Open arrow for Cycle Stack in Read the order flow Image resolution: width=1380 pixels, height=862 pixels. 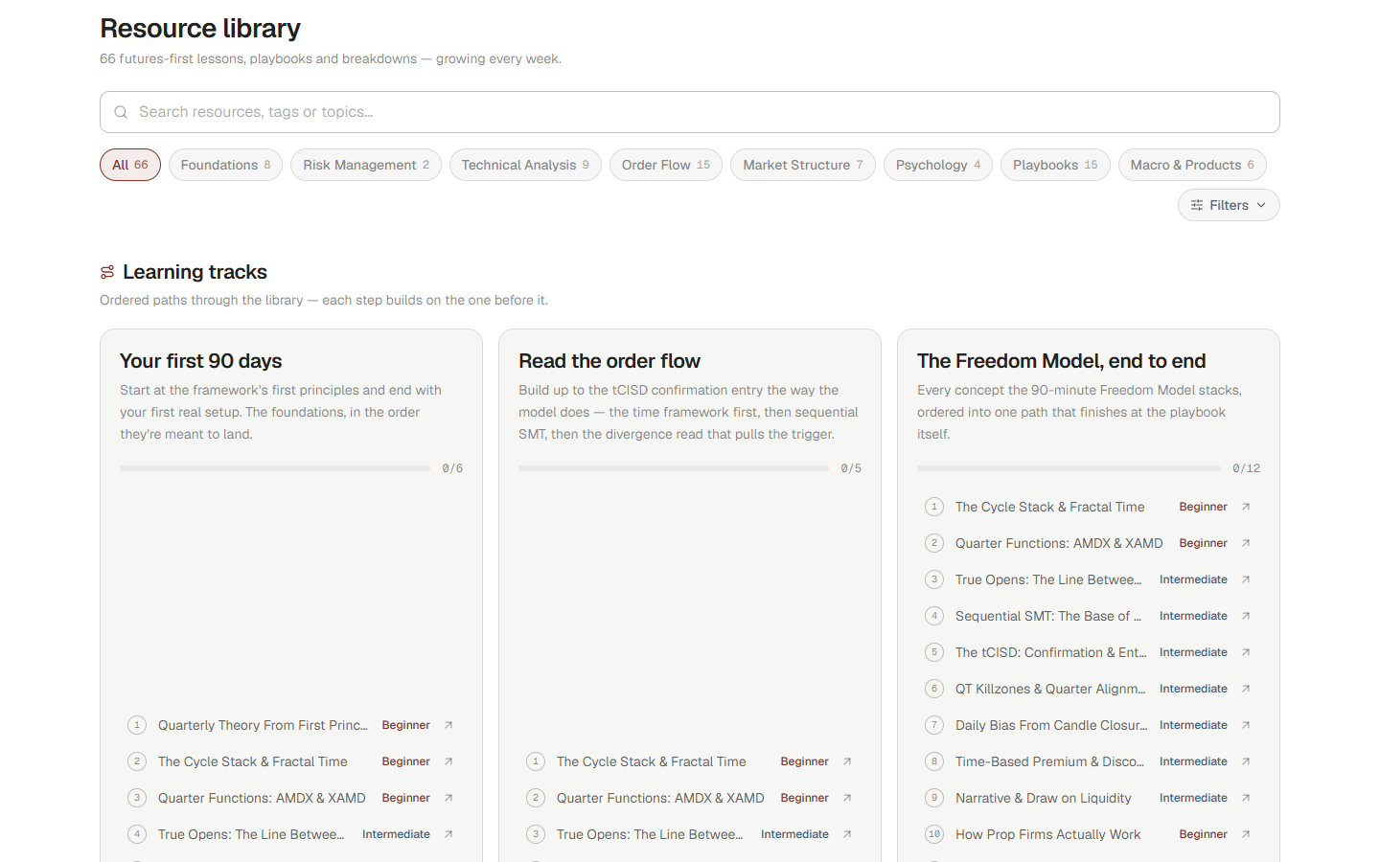click(x=847, y=761)
